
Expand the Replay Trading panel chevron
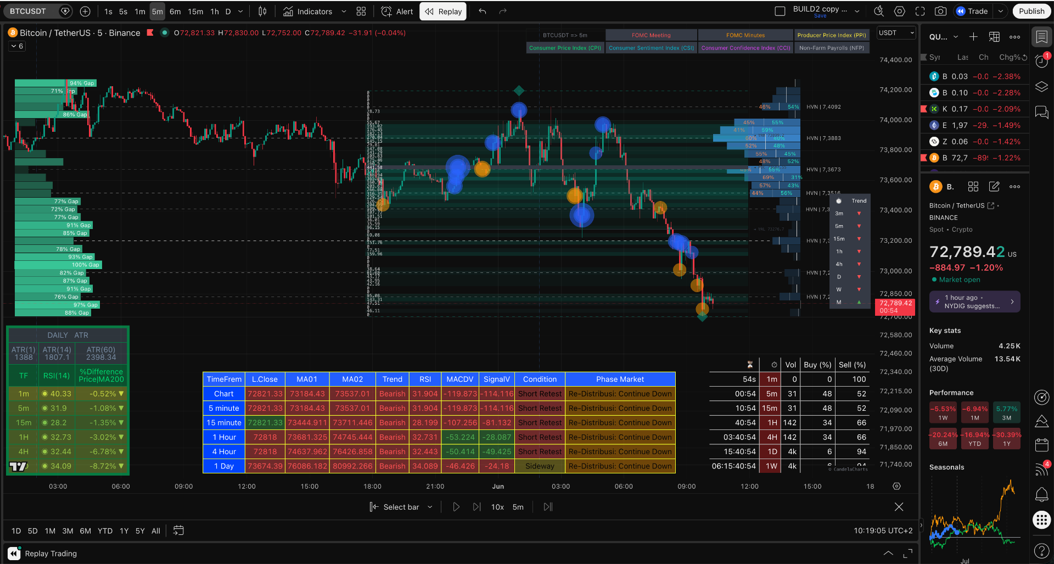coord(888,553)
